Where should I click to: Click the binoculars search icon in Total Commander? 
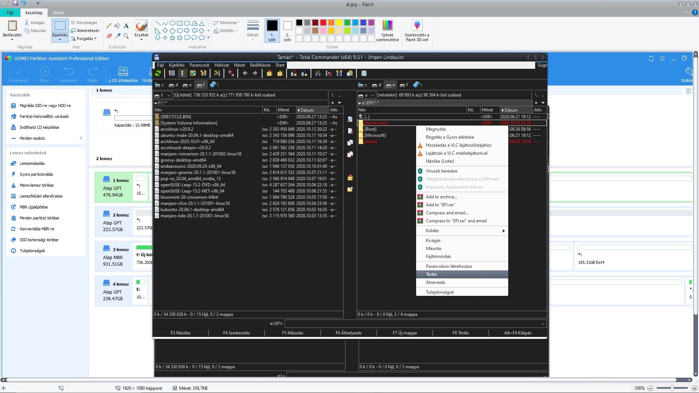318,73
